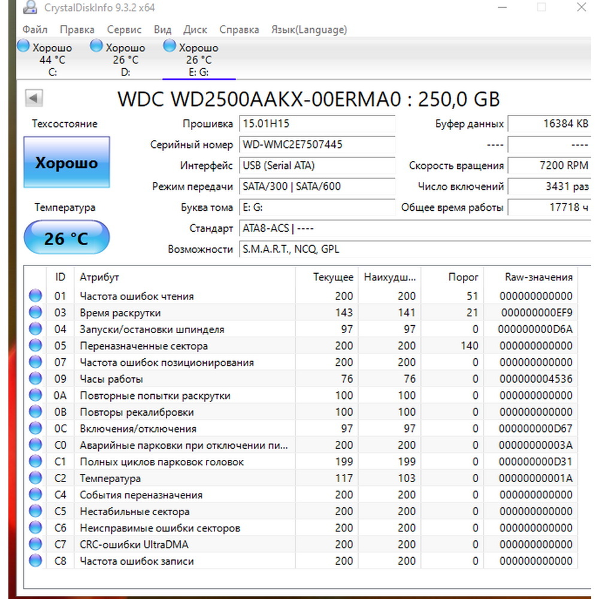Screen dimensions: 599x599
Task: Click status orb for attribute 0C row
Action: coord(35,428)
